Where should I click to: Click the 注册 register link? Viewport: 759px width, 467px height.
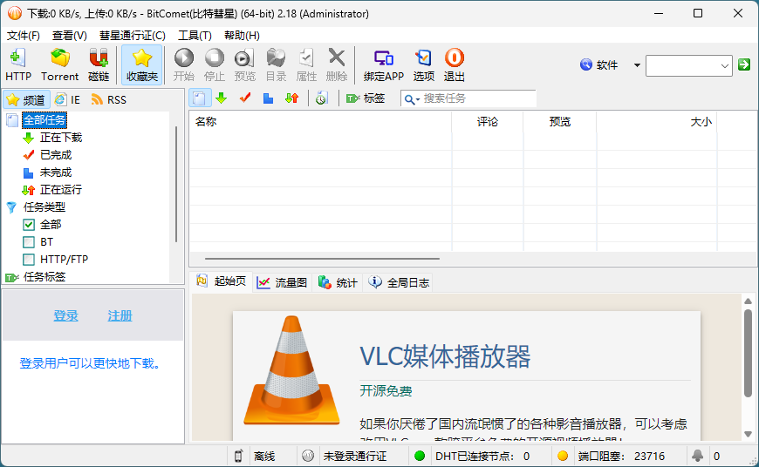[120, 315]
